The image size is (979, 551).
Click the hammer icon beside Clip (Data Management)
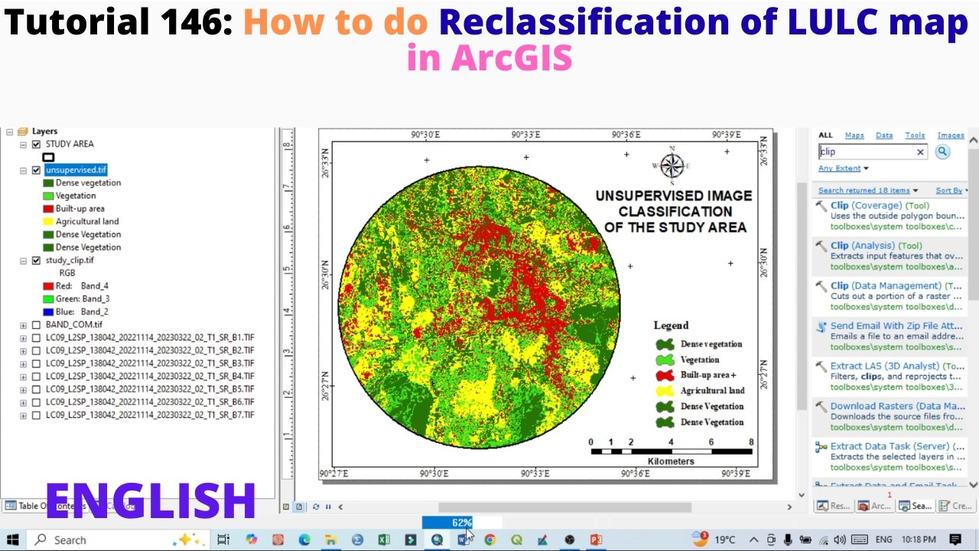pos(821,286)
